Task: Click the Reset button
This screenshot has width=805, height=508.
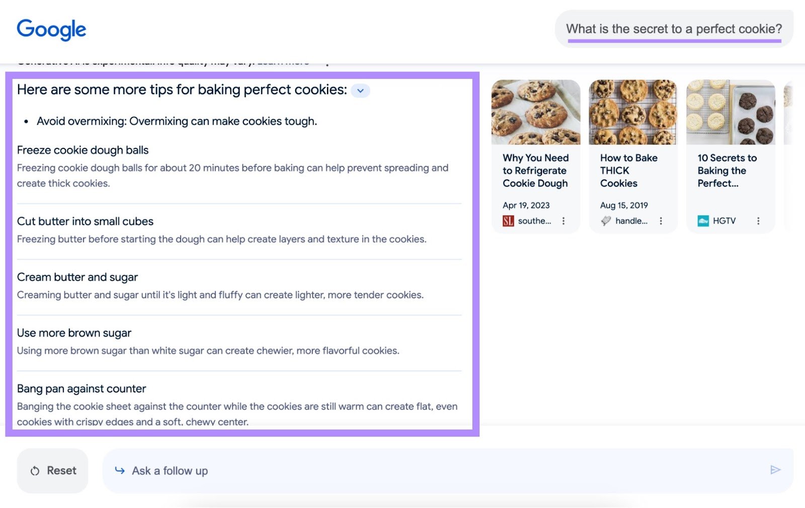Action: (x=52, y=470)
